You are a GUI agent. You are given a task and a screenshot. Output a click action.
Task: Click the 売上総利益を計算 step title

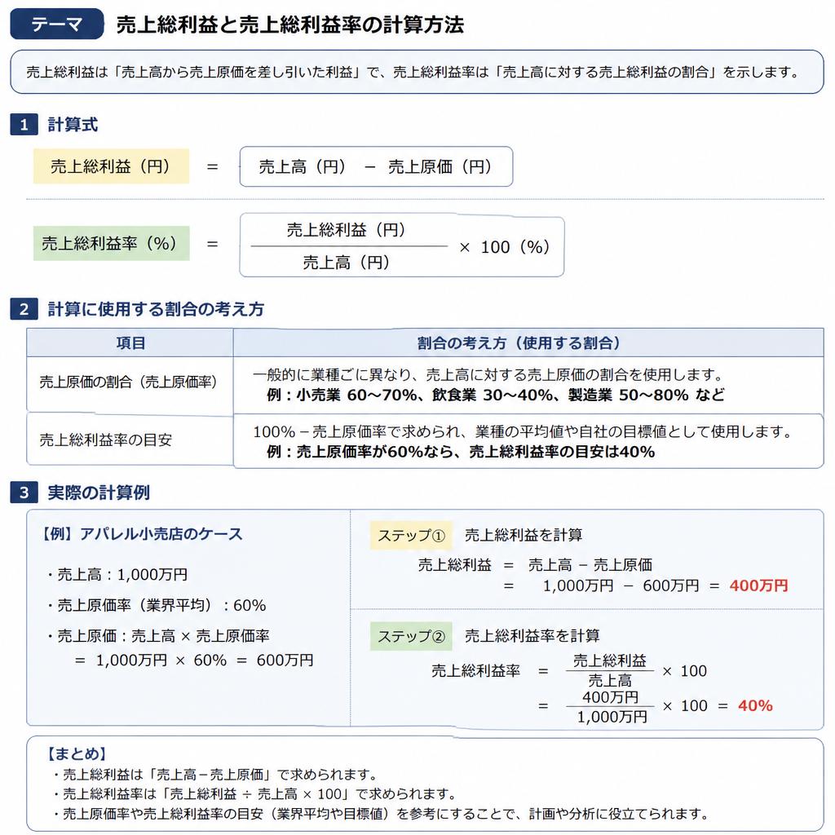pyautogui.click(x=524, y=535)
